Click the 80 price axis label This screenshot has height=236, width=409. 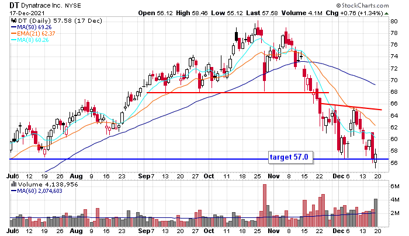point(394,22)
